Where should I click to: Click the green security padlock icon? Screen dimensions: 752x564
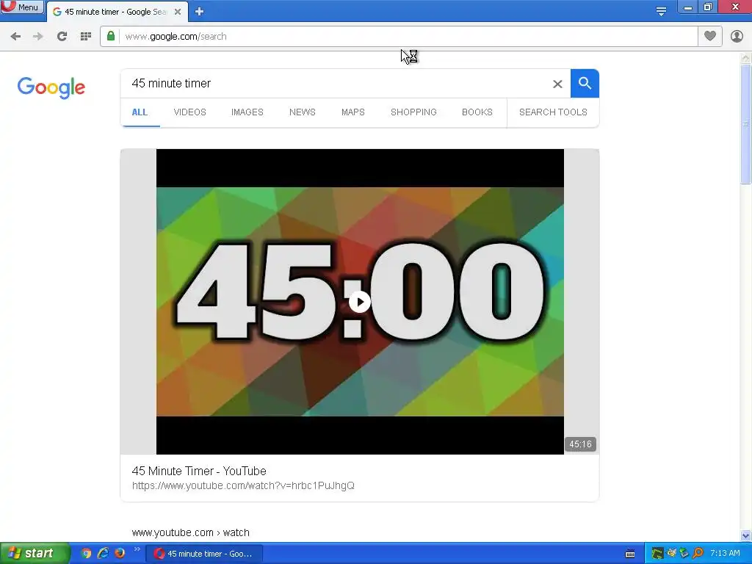pyautogui.click(x=111, y=36)
